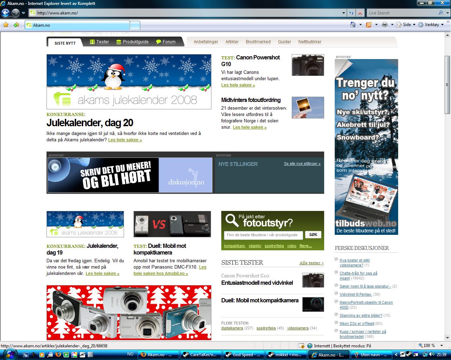The image size is (451, 360).
Task: Open the tilbudsweb.no advertisement banner
Action: (x=366, y=147)
